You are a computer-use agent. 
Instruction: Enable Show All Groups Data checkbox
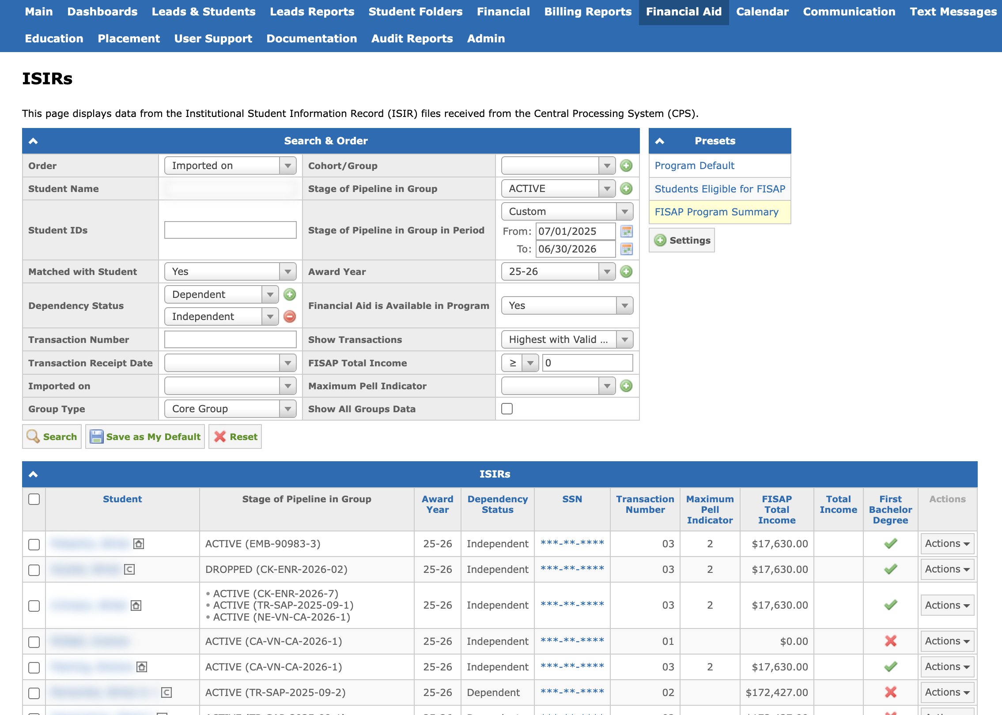[507, 409]
